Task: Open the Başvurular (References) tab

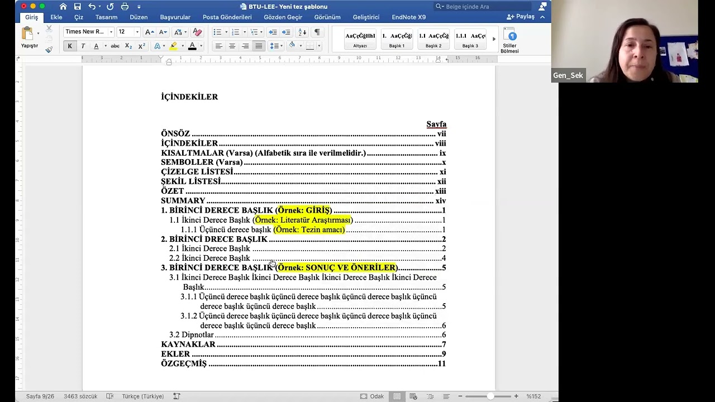Action: point(175,17)
